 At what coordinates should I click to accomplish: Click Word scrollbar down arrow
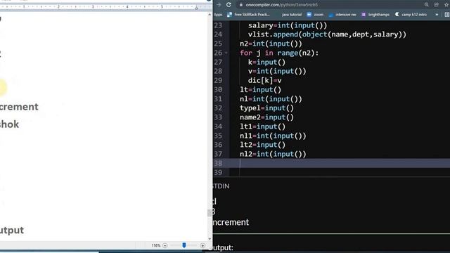(210, 238)
